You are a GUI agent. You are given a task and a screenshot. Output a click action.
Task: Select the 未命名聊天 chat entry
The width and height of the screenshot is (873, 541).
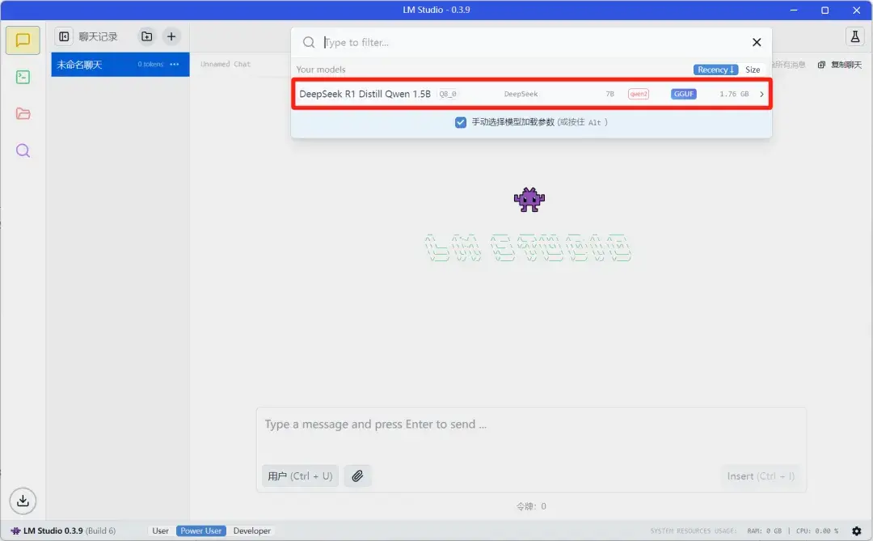point(120,65)
